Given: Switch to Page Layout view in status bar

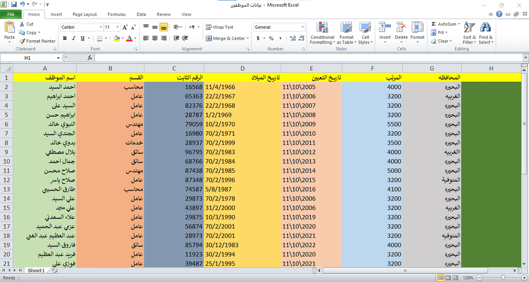Looking at the screenshot, I should pos(448,278).
